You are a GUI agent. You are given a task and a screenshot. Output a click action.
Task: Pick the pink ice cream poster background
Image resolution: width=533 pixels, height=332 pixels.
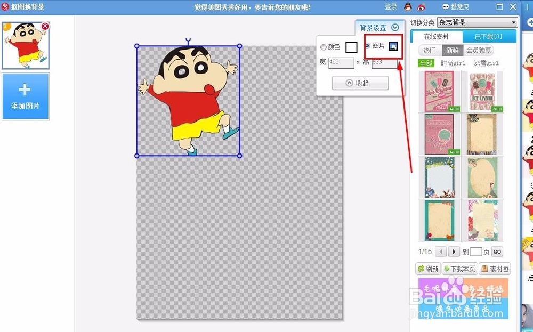coord(439,91)
